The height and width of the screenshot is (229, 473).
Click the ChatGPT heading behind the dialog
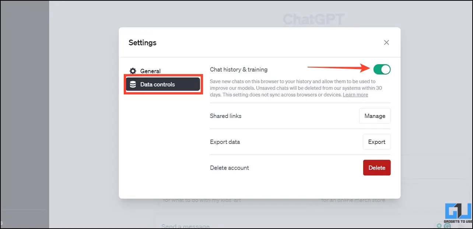click(x=314, y=19)
